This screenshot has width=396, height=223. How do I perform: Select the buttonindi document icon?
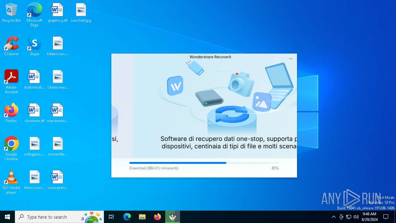pyautogui.click(x=34, y=80)
